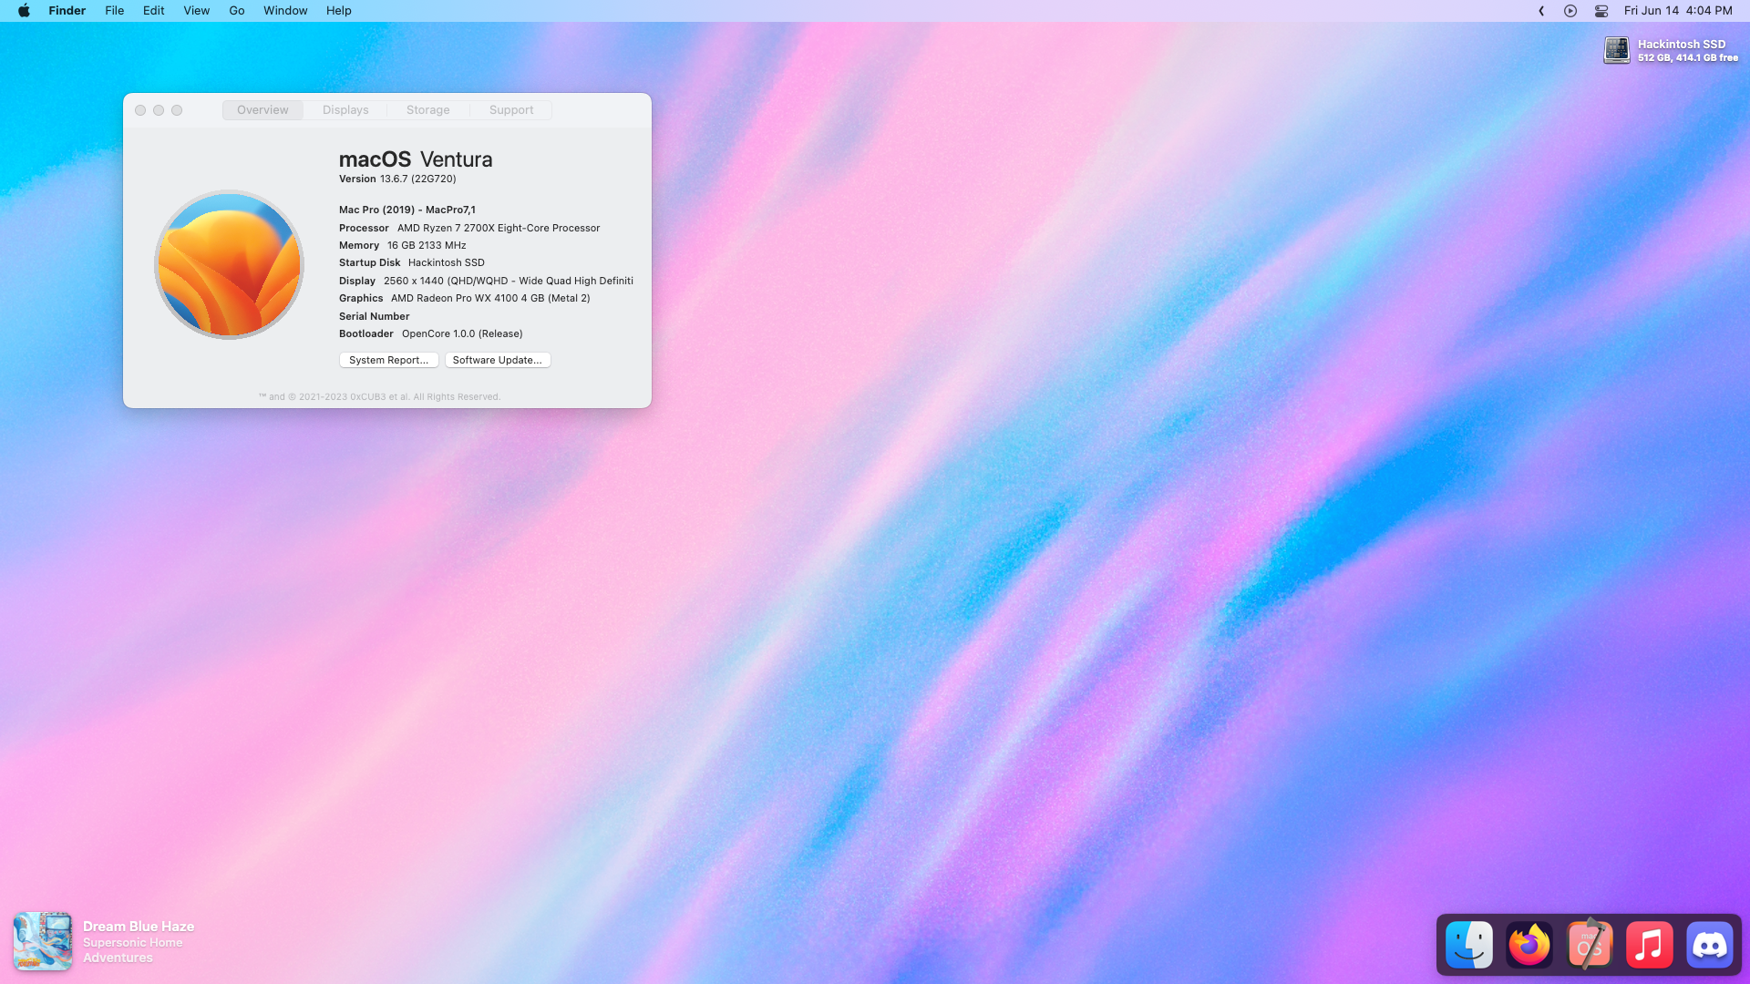Screen dimensions: 1750x984
Task: Click the Memory 16 GB 2133 MHz line
Action: tap(403, 245)
